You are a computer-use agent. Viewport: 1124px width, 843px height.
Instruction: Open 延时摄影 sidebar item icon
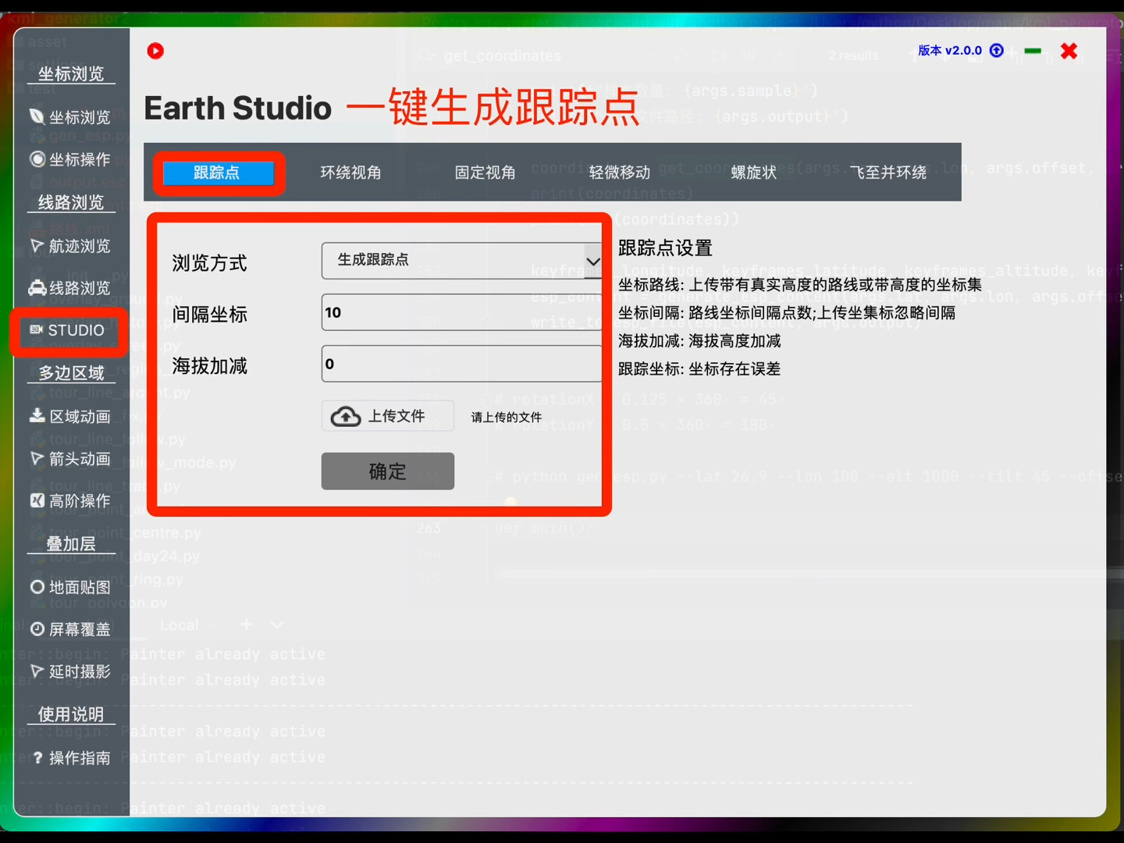(37, 671)
